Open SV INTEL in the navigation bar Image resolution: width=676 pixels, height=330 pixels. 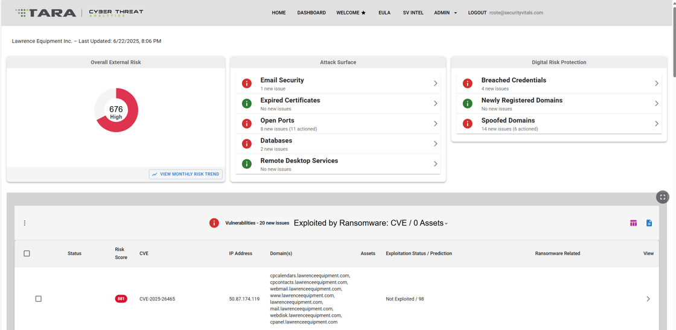point(413,13)
